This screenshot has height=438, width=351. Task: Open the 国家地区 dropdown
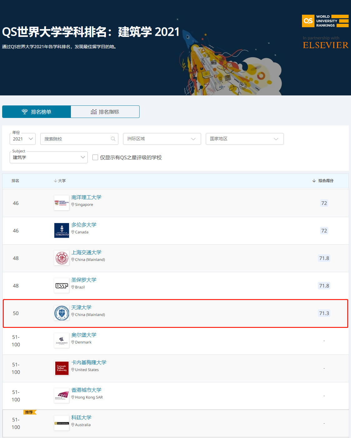tap(245, 139)
